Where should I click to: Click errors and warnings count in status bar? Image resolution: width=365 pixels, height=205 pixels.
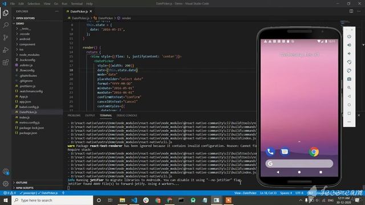pyautogui.click(x=10, y=193)
